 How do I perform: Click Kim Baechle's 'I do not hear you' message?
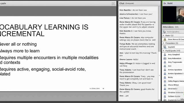click(x=133, y=10)
